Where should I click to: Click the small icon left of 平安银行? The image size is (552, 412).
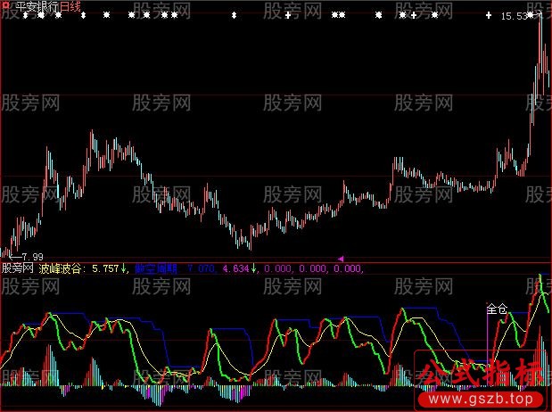click(5, 7)
